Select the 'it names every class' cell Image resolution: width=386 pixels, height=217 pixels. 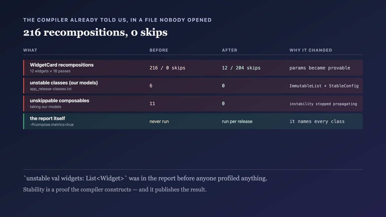[x=317, y=122]
